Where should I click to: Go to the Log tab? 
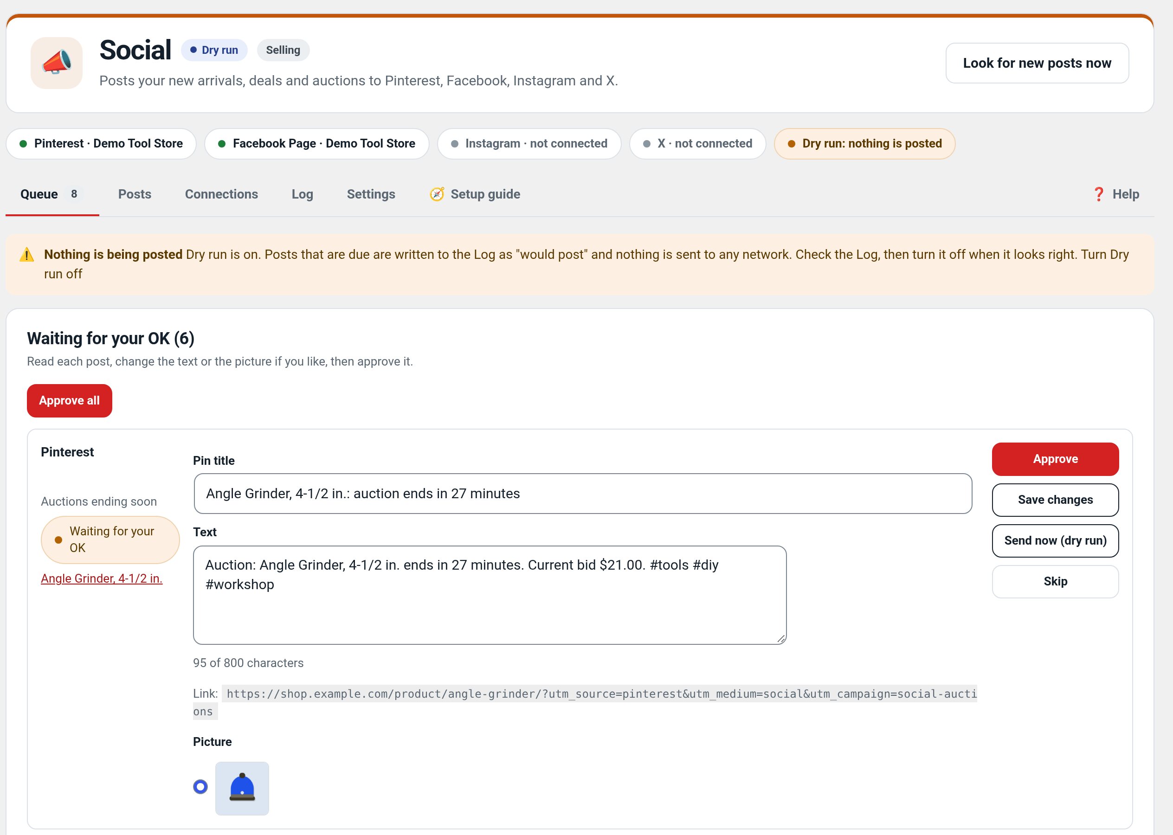(x=302, y=194)
